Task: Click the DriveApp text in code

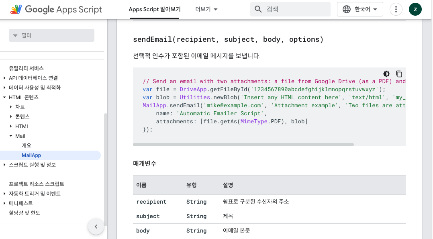Action: 193,89
